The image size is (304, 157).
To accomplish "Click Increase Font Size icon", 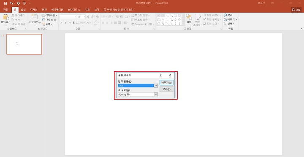I will (x=88, y=17).
